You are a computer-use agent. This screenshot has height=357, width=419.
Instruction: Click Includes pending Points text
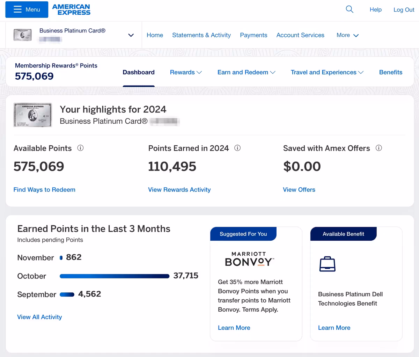pyautogui.click(x=50, y=240)
